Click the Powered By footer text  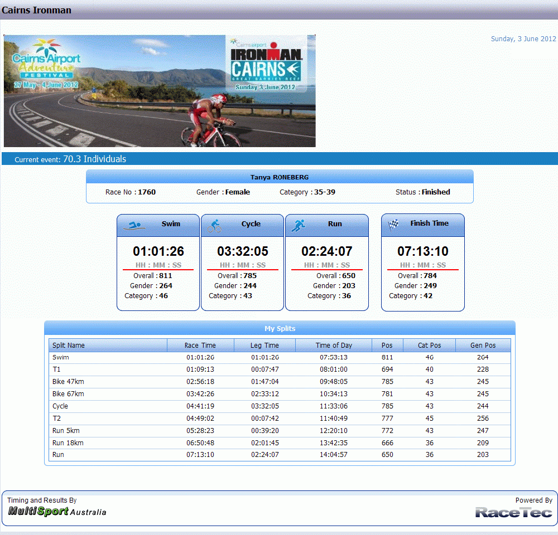click(x=534, y=500)
